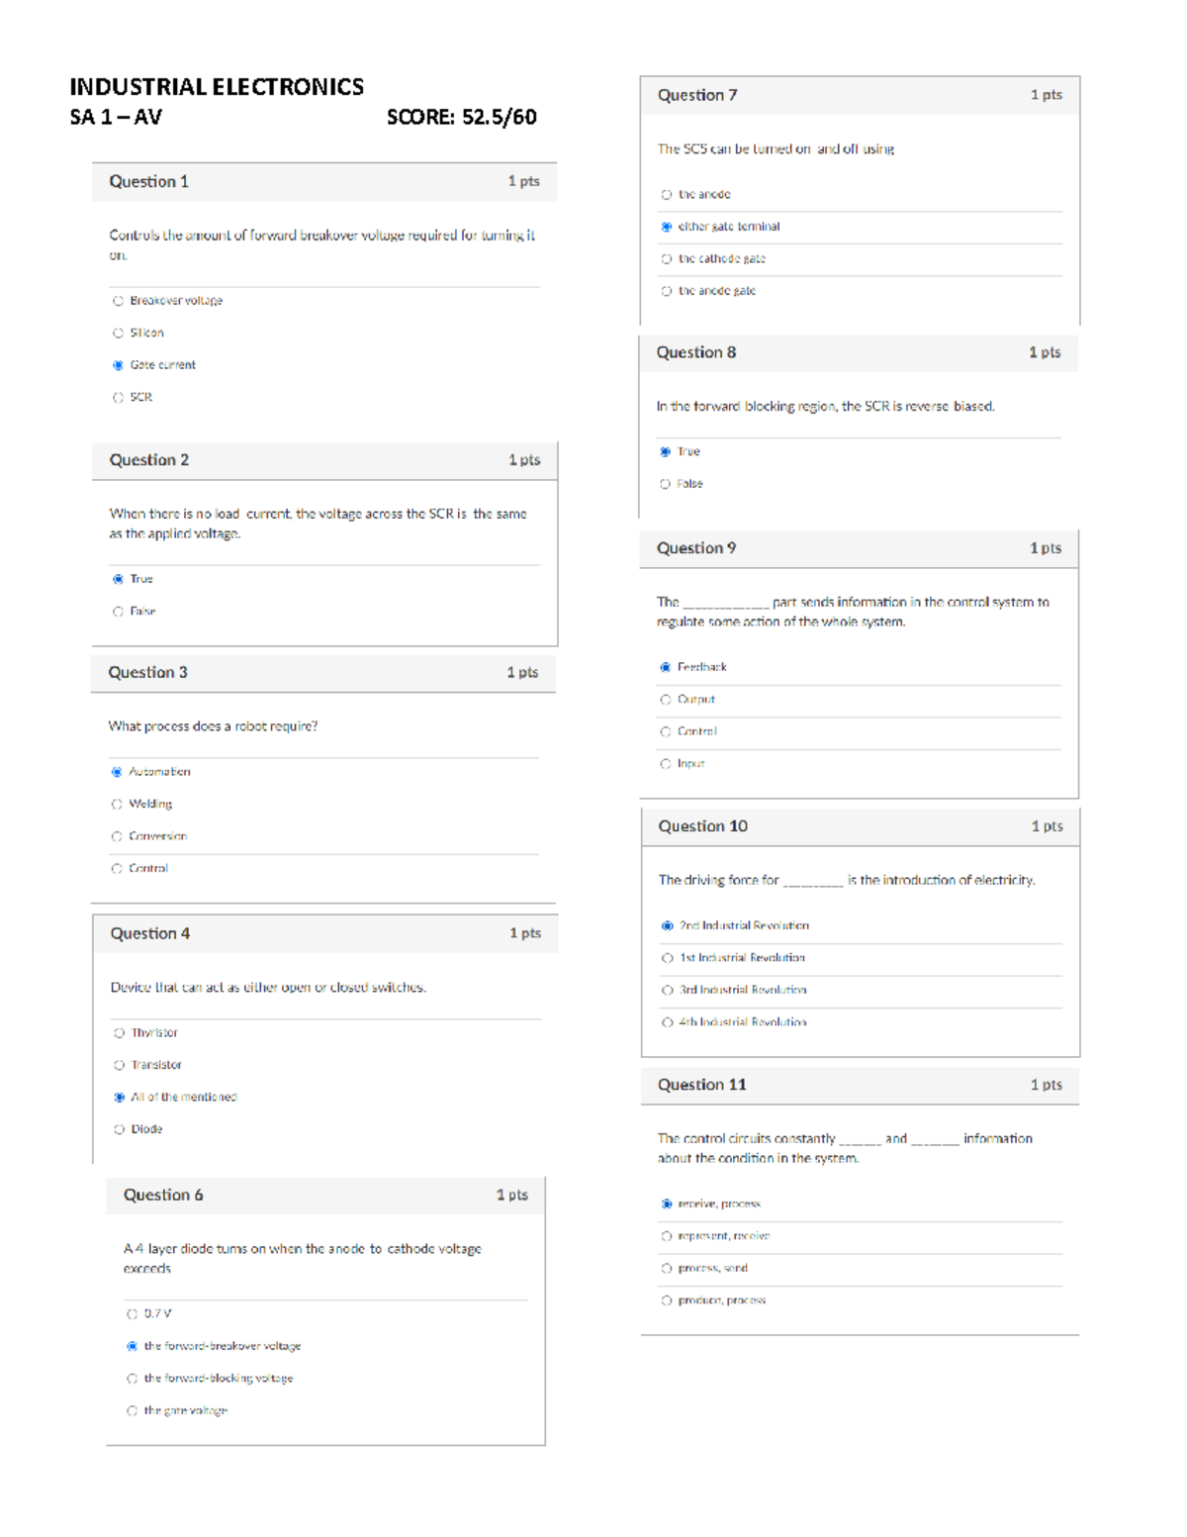1187x1537 pixels.
Task: Choose "Feedback" answer in Question 9
Action: pos(666,667)
